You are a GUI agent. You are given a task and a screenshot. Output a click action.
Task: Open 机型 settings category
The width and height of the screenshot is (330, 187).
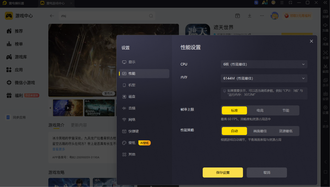pyautogui.click(x=144, y=85)
